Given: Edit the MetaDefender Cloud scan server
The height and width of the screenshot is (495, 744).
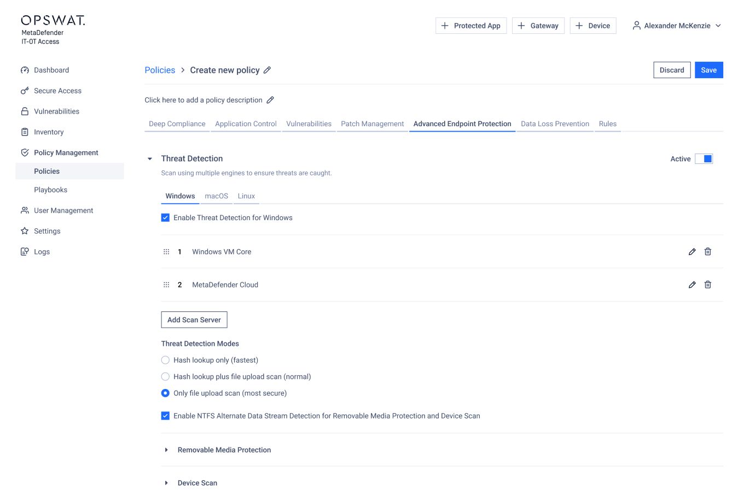Looking at the screenshot, I should click(692, 285).
